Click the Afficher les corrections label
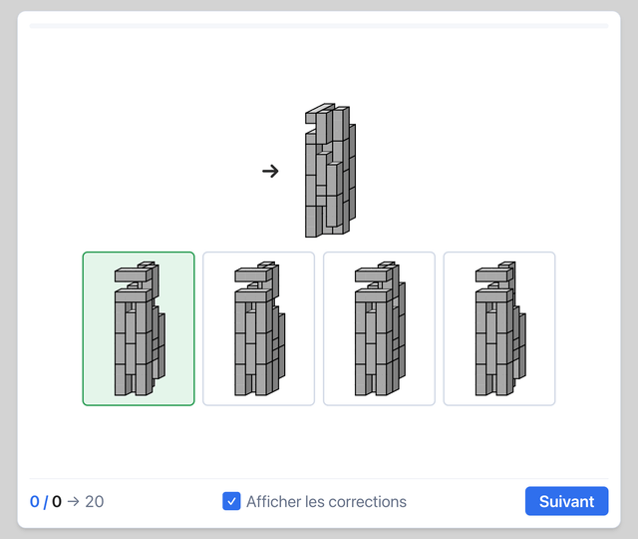Screen dimensions: 638x539 click(326, 501)
